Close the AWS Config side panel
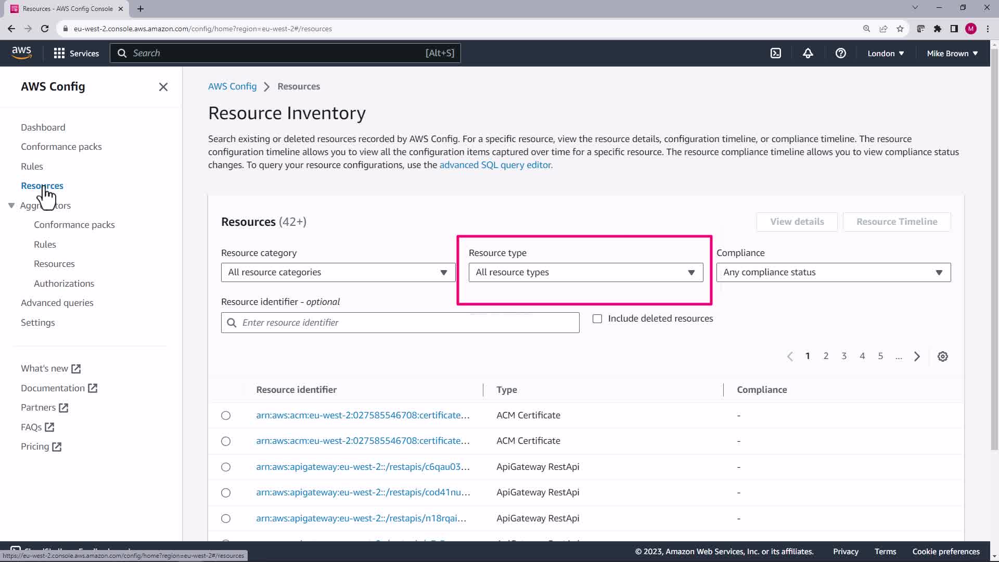This screenshot has width=999, height=562. pos(163,87)
